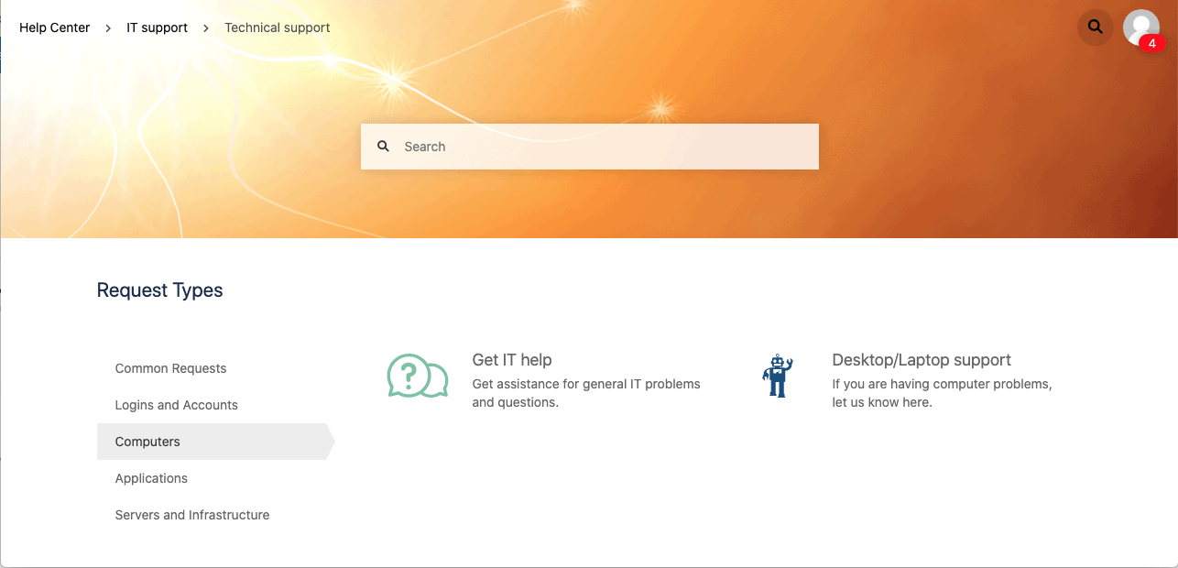Open the Desktop/Laptop support request
This screenshot has width=1178, height=568.
922,360
